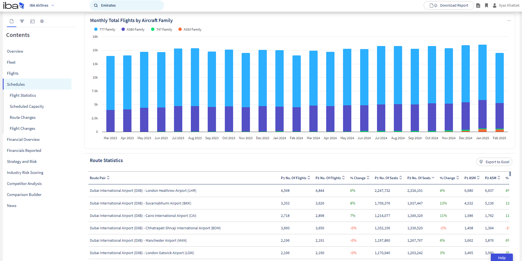Open the filter lines icon tab

tap(22, 21)
